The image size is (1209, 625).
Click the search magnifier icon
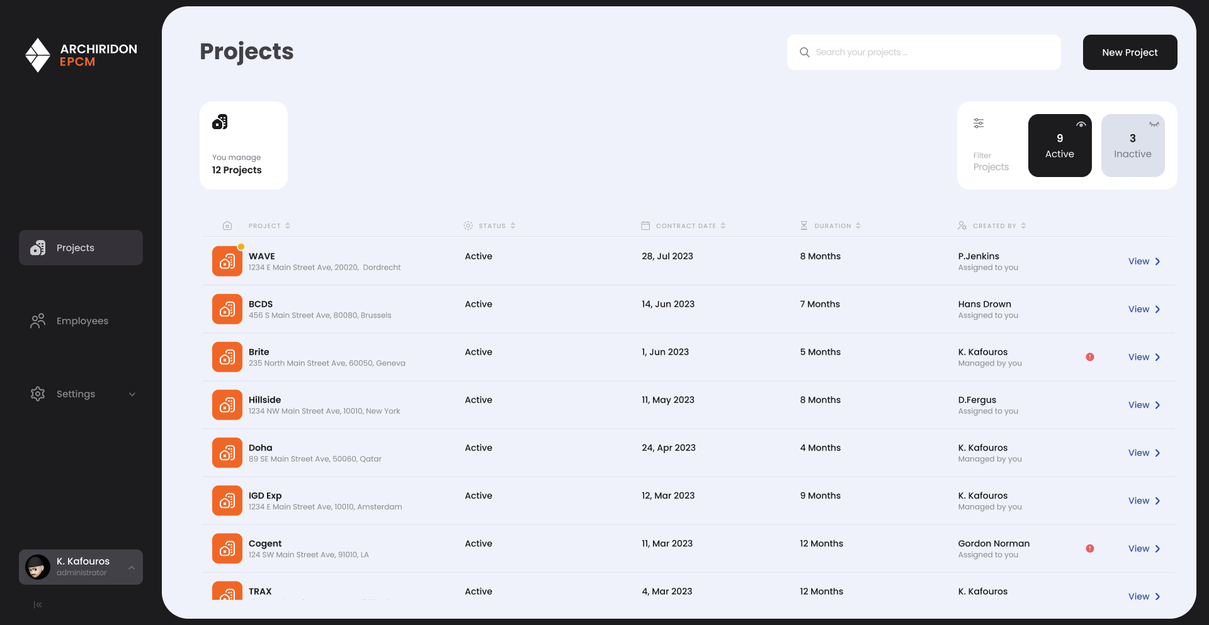click(x=805, y=52)
